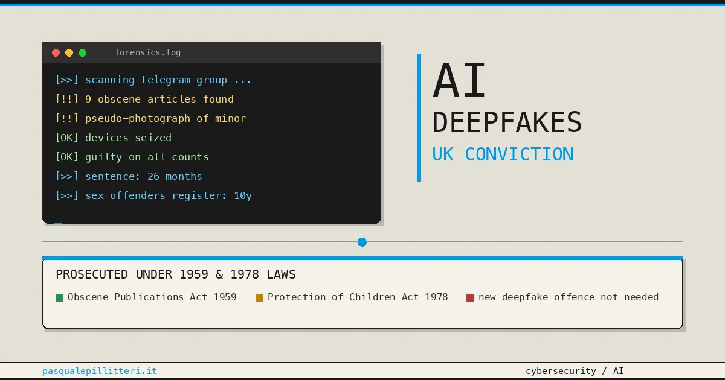Click the 'sentence: 26 months' line
The image size is (725, 380).
(129, 176)
